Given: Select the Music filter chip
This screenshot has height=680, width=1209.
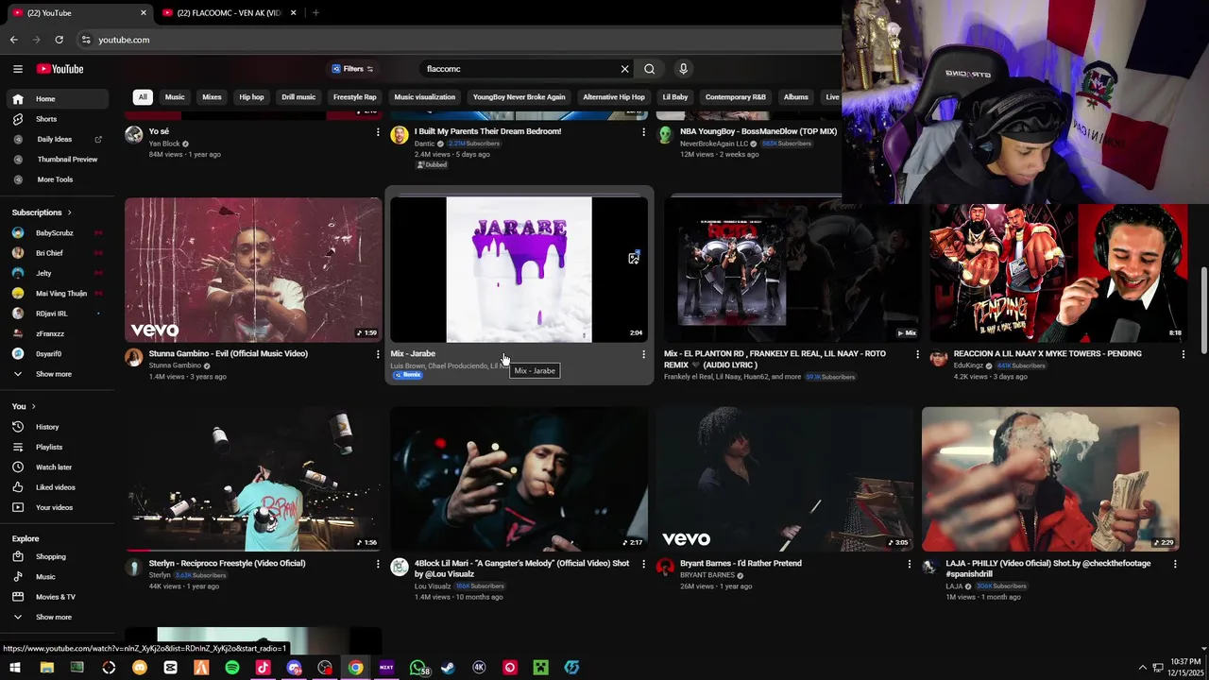Looking at the screenshot, I should (x=175, y=97).
